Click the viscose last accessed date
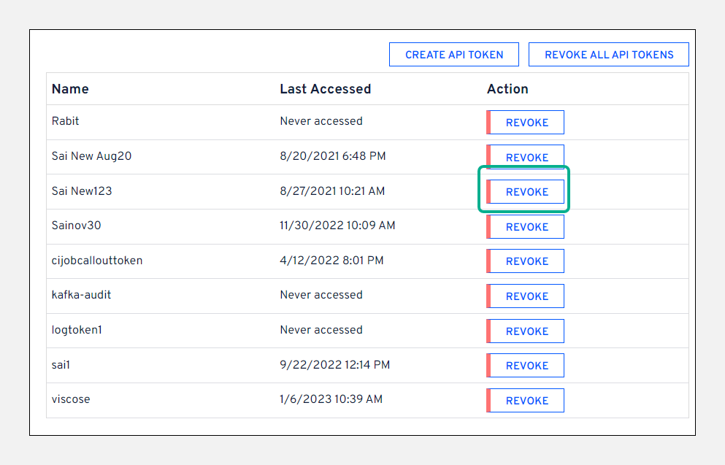 [331, 399]
